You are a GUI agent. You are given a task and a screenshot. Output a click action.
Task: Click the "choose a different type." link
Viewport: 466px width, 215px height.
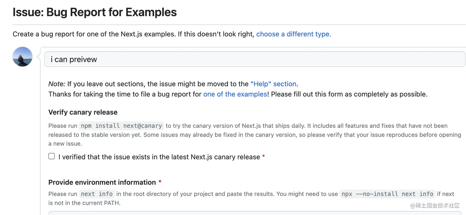pos(293,34)
